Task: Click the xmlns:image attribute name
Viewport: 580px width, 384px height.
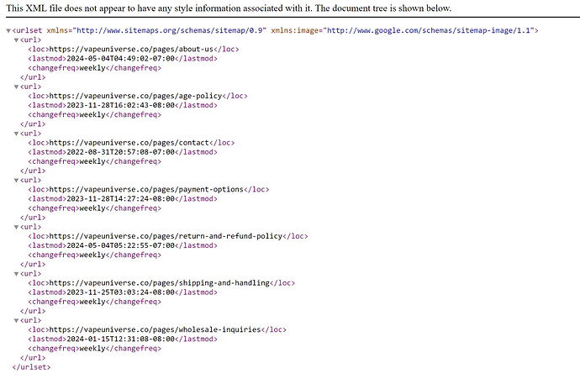Action: point(294,30)
